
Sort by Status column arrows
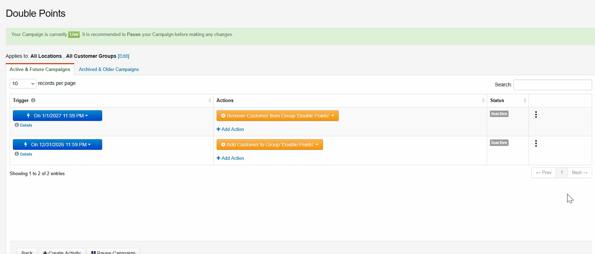coord(525,101)
